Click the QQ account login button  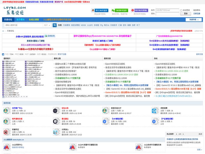(100, 11)
